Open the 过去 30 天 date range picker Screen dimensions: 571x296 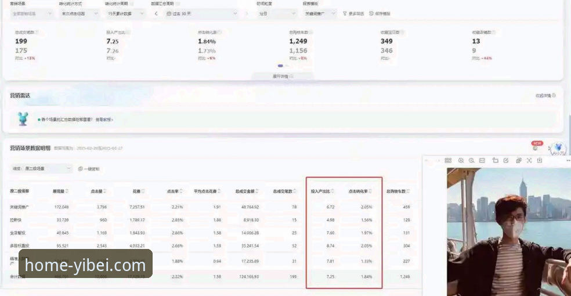coord(201,13)
